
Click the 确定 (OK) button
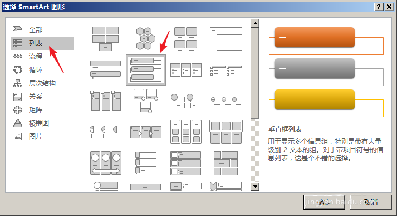[324, 202]
